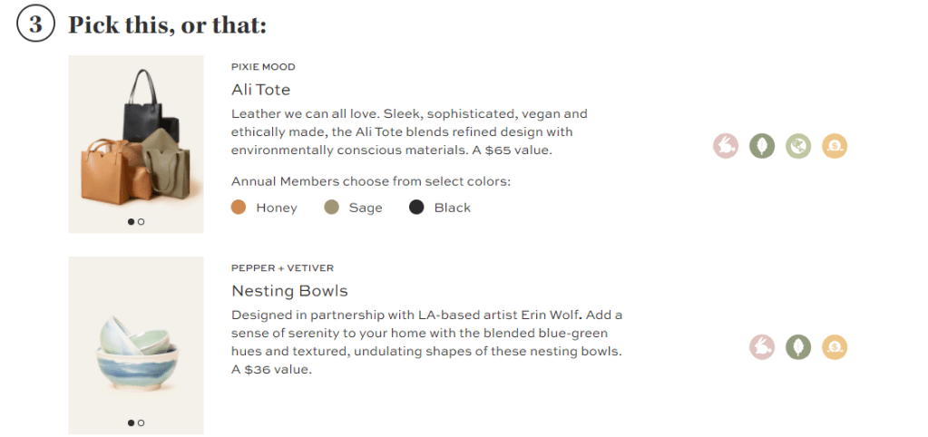This screenshot has width=928, height=437.
Task: Select the Sage color swatch
Action: click(x=332, y=208)
